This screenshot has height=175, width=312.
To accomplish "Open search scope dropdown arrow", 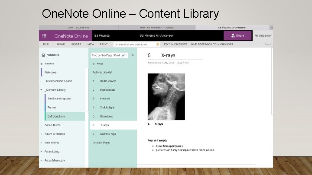I will 127,55.
